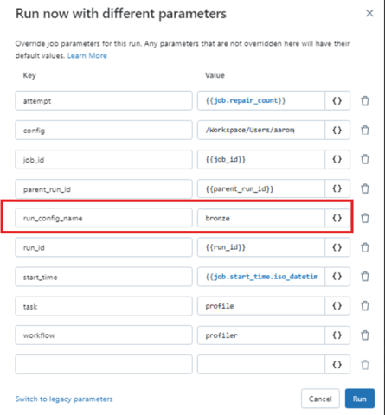Delete the config parameter row

[x=365, y=131]
